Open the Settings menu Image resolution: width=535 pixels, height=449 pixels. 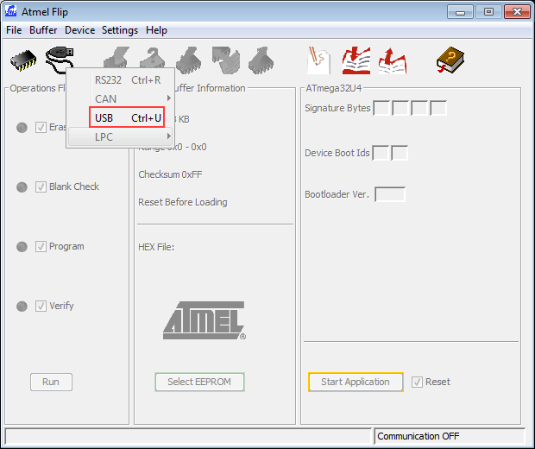pyautogui.click(x=120, y=30)
